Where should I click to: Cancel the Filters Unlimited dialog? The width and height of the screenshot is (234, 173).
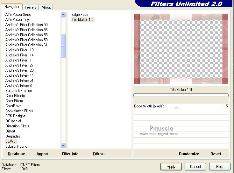coord(195,167)
